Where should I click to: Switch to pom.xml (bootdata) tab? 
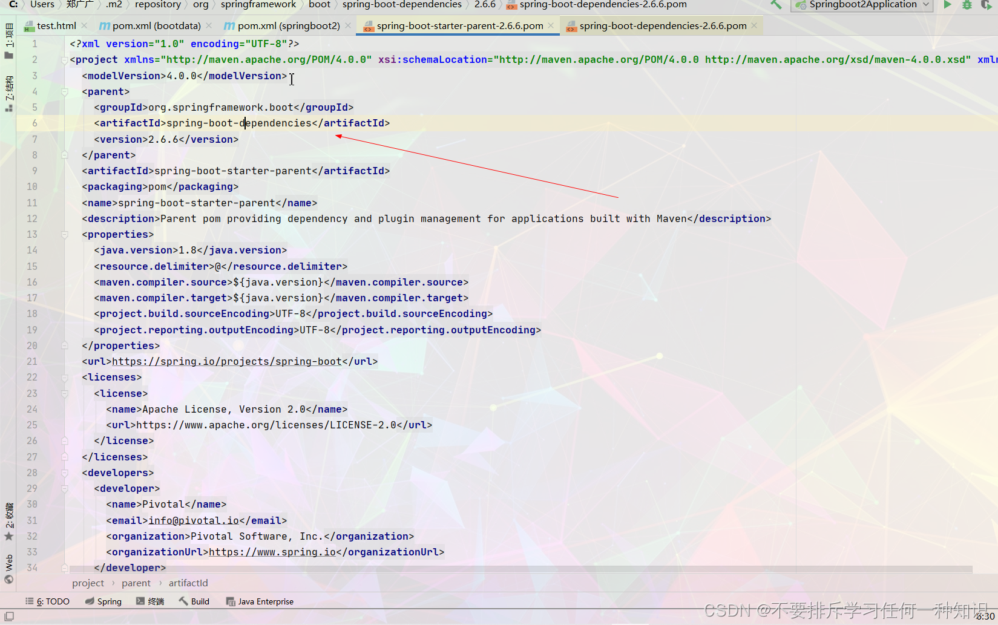[156, 26]
